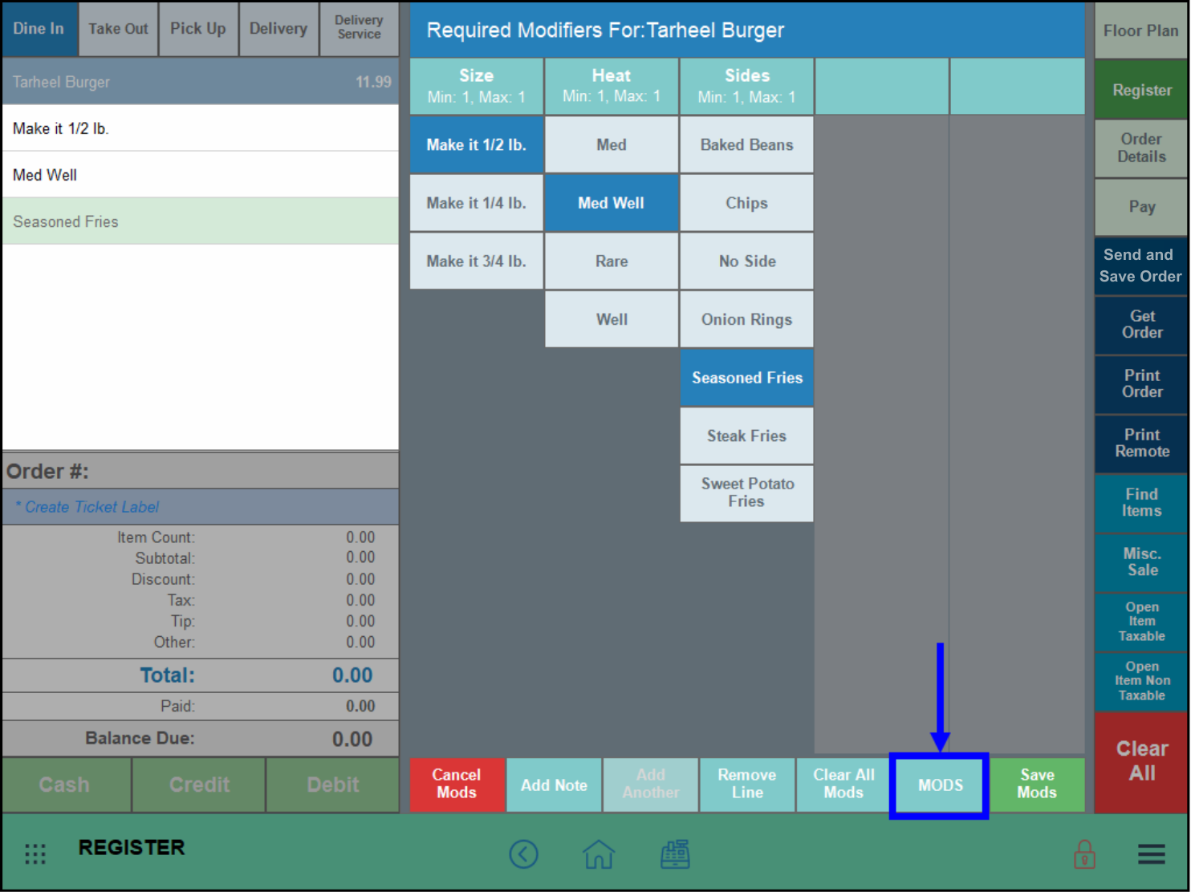The height and width of the screenshot is (892, 1191).
Task: Switch to the Take Out tab
Action: pyautogui.click(x=118, y=29)
